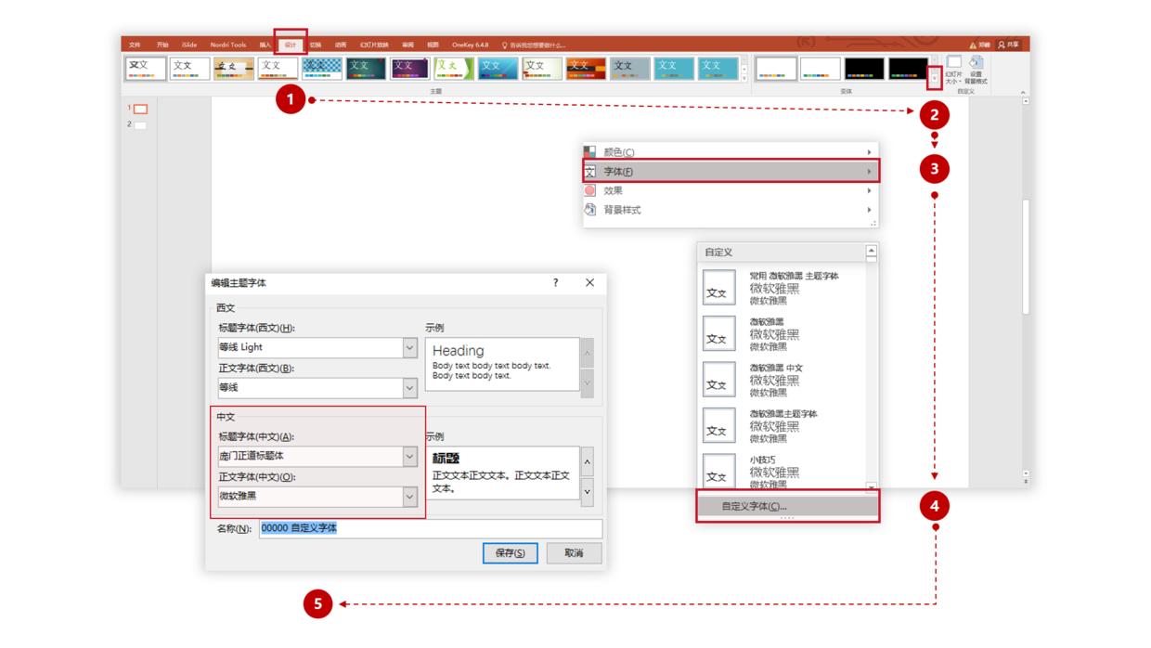Click the 保存 (Save) button in the dialog
Screen dimensions: 1151x648
click(509, 552)
